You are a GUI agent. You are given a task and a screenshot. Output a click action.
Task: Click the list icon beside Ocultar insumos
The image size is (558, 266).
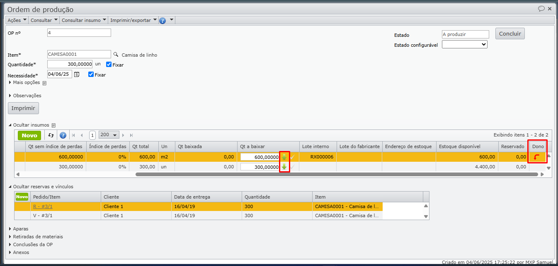click(x=53, y=125)
